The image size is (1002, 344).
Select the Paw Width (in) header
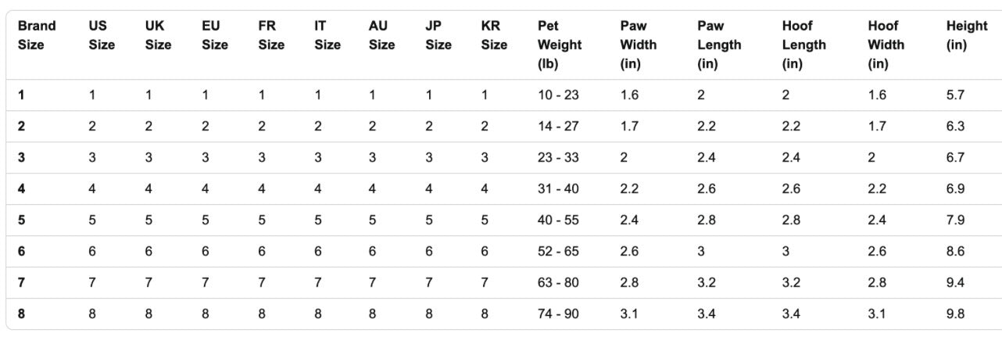tap(638, 45)
